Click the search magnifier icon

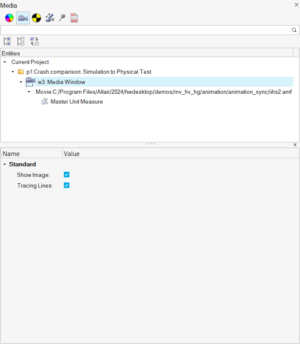pyautogui.click(x=294, y=30)
